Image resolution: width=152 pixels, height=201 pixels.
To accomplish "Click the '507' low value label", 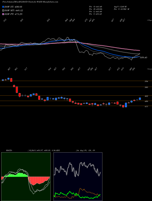I will (x=9, y=69).
